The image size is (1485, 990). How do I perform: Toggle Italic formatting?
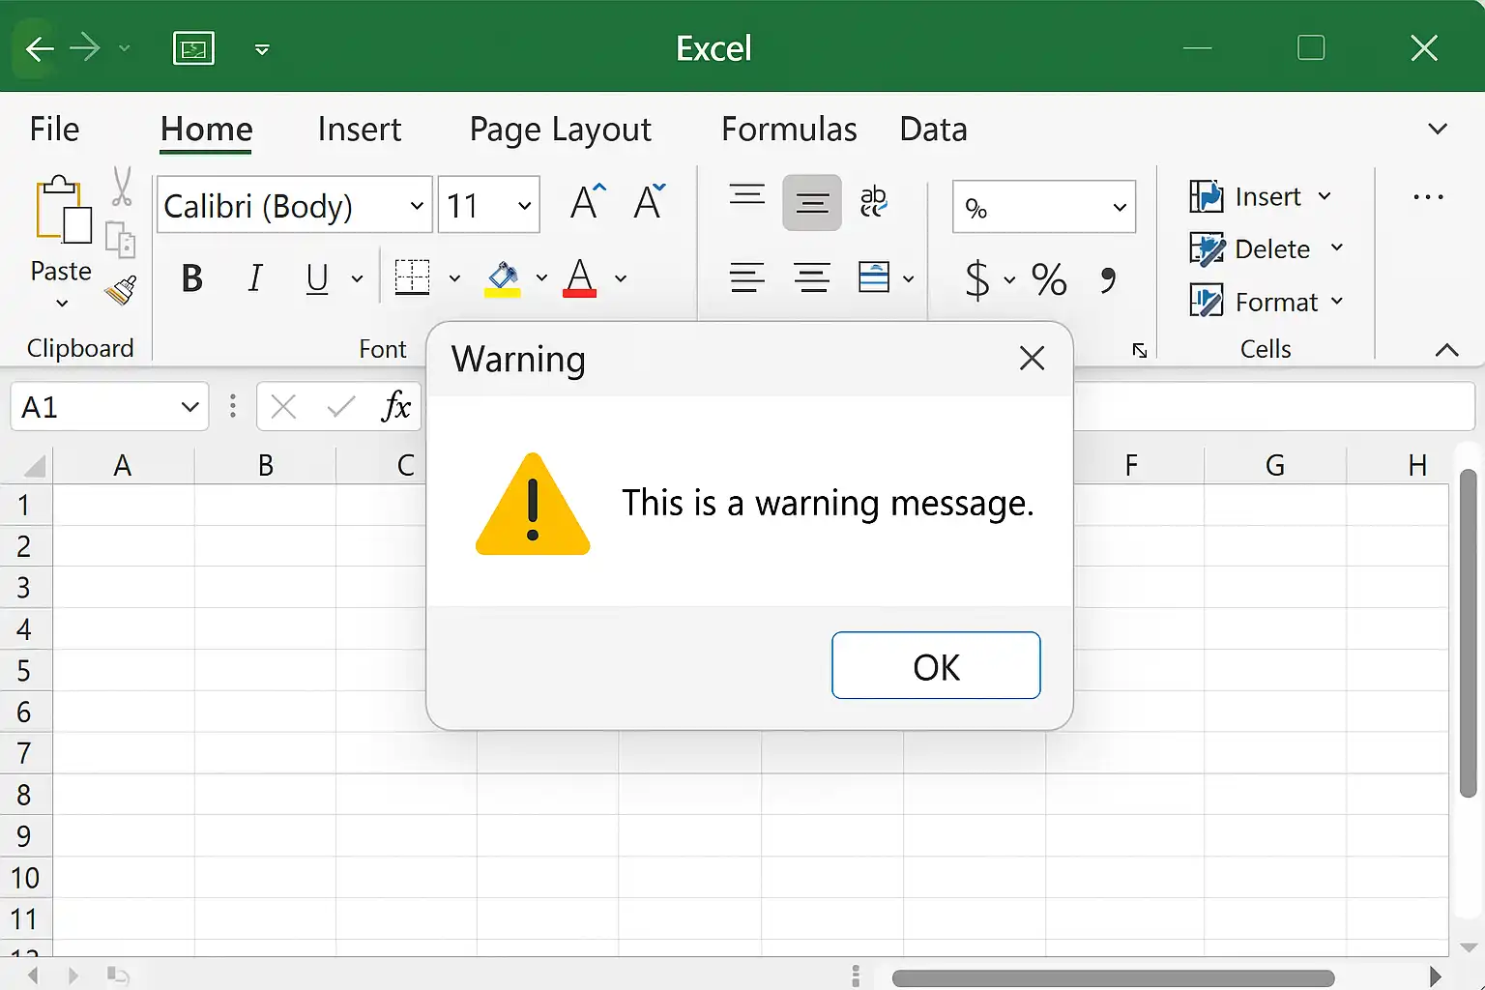255,279
